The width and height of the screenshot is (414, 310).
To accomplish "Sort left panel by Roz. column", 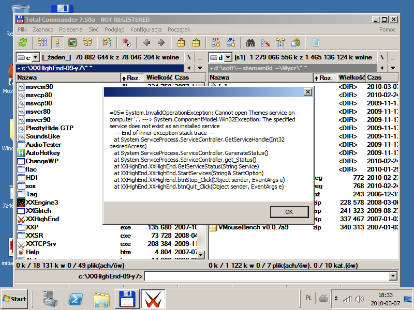I will pyautogui.click(x=133, y=78).
